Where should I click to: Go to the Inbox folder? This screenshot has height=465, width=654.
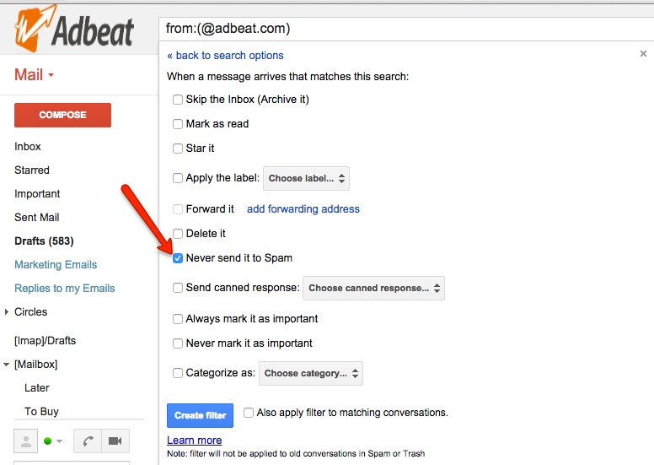click(28, 147)
